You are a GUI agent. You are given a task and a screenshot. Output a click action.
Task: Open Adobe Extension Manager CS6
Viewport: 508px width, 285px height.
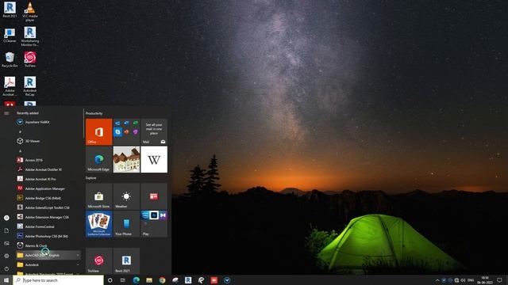point(48,217)
